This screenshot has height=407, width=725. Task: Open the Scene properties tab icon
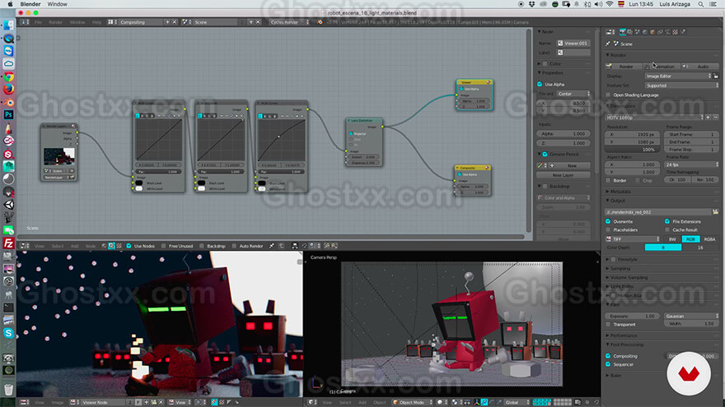point(637,32)
